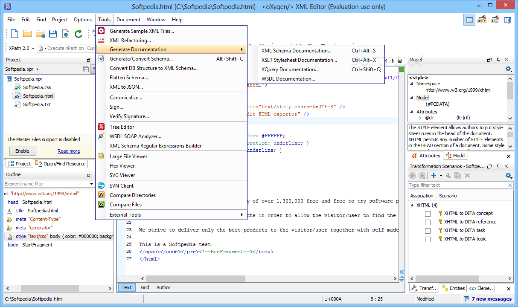The image size is (518, 307).
Task: Click the Generate Sample XML Files icon
Action: (101, 31)
